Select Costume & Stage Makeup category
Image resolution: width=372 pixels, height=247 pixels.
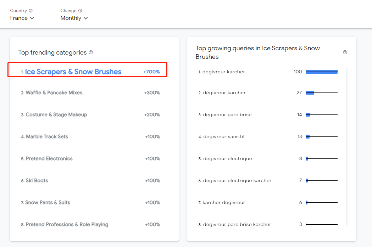[56, 115]
